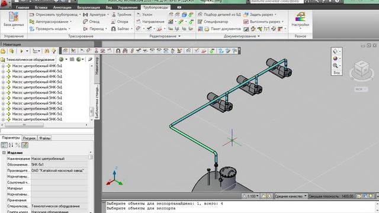The height and width of the screenshot is (213, 379).
Task: Select the Опора support tool
Action: [x=120, y=21]
